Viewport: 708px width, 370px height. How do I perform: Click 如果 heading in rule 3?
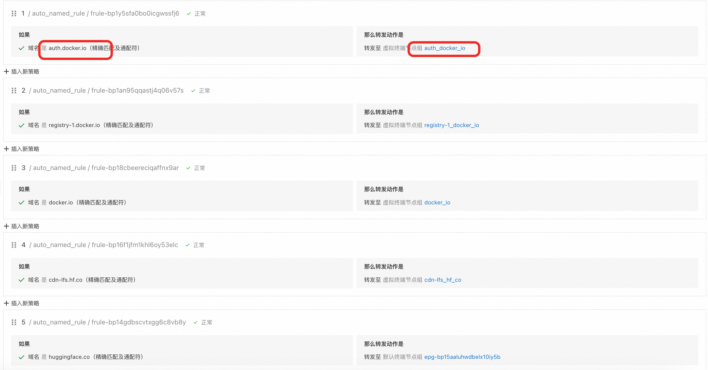[x=24, y=189]
